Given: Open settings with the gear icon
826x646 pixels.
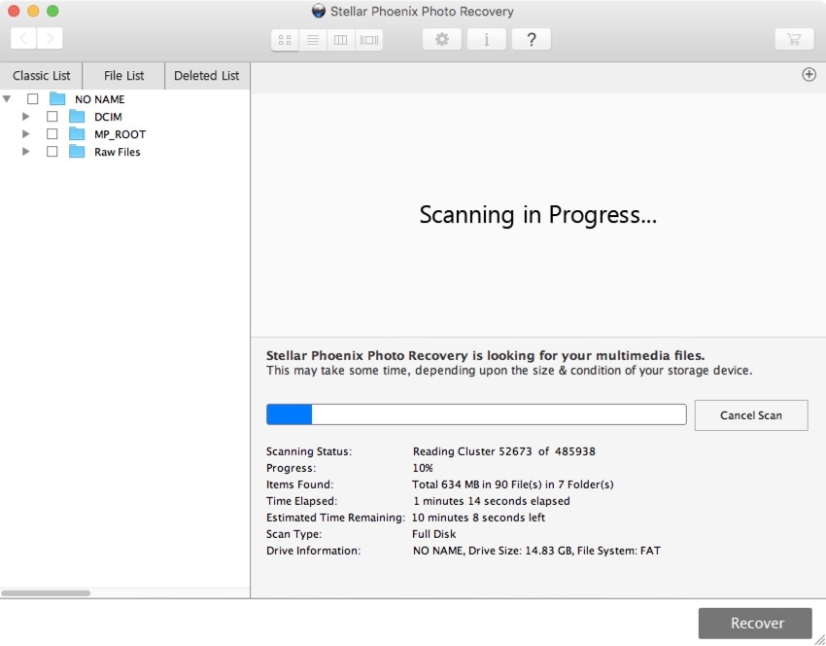Looking at the screenshot, I should (x=442, y=39).
